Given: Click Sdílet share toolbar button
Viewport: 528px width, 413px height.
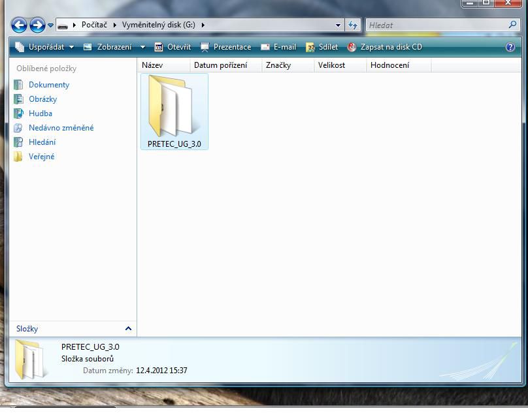Looking at the screenshot, I should (322, 47).
